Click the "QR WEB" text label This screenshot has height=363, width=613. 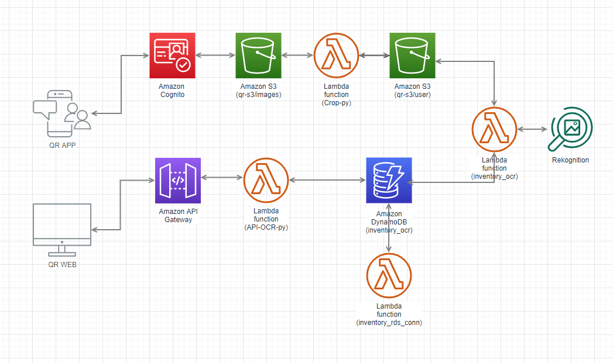coord(62,264)
